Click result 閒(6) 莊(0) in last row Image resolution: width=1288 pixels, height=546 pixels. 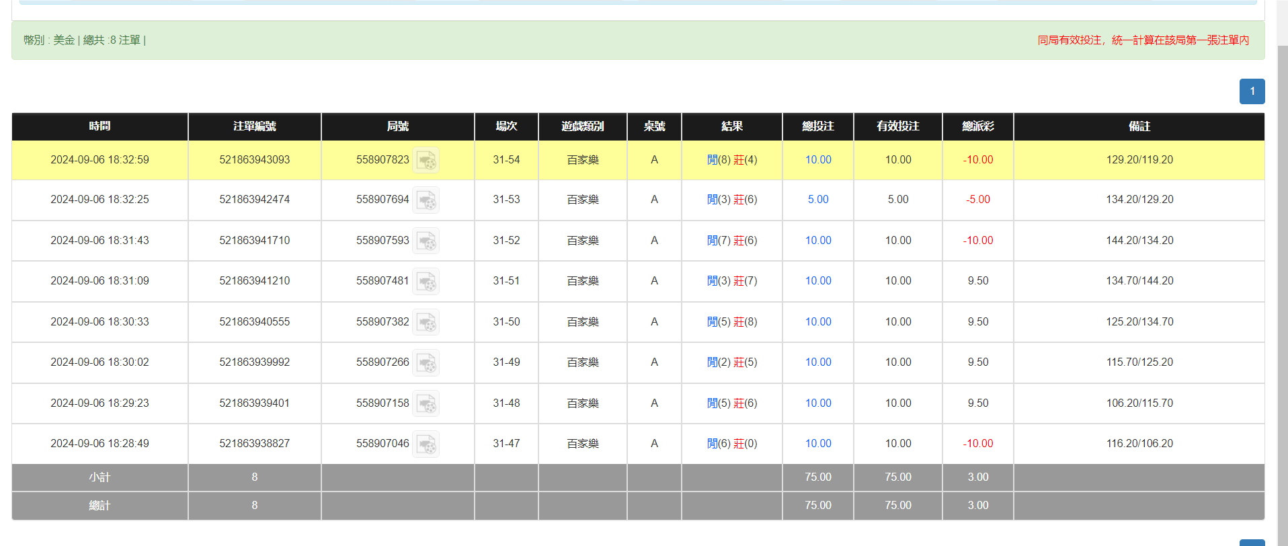point(731,444)
